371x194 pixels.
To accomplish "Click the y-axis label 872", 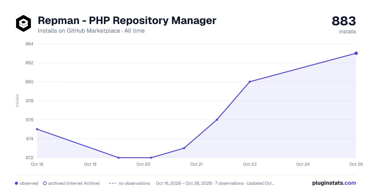I will (x=29, y=158).
